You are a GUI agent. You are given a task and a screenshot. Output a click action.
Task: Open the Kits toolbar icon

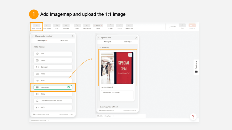pyautogui.click(x=57, y=25)
